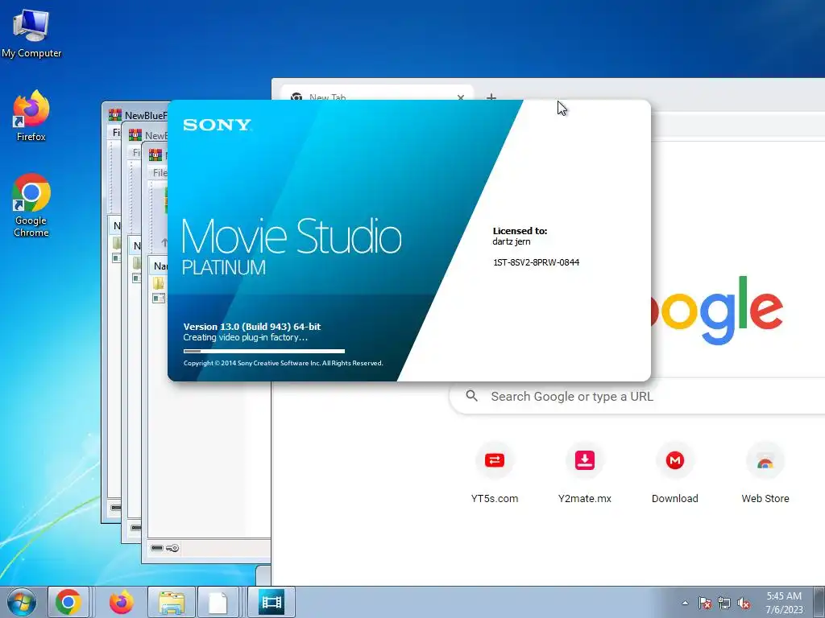825x618 pixels.
Task: Select the blank document taskbar item
Action: click(x=218, y=602)
